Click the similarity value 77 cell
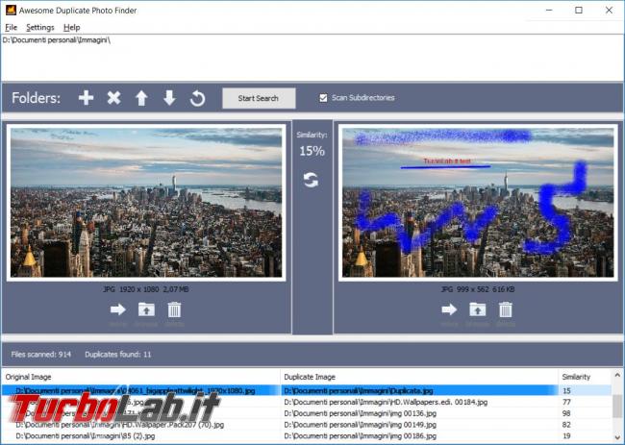This screenshot has width=625, height=445. pyautogui.click(x=566, y=402)
